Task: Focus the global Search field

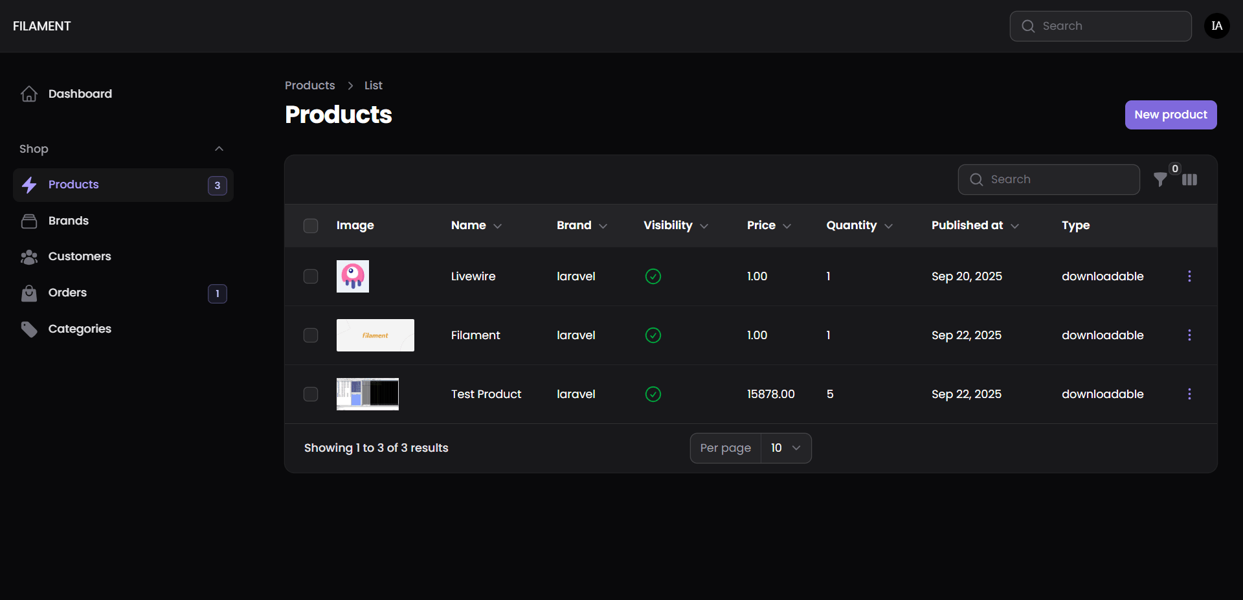Action: (x=1101, y=26)
